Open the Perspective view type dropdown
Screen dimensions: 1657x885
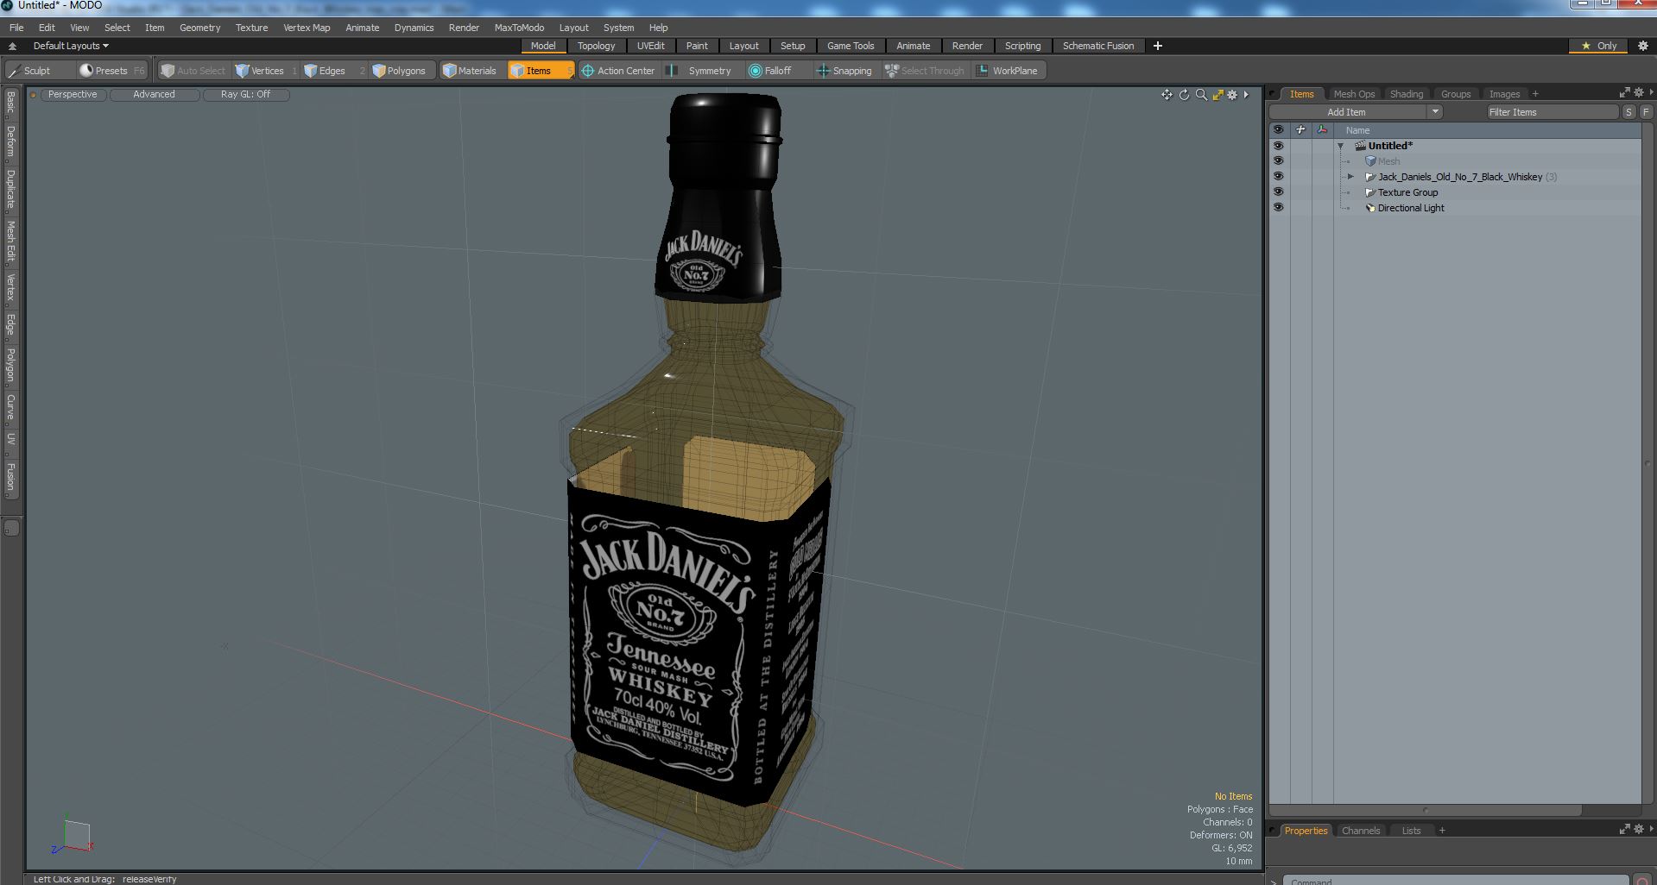[x=73, y=95]
